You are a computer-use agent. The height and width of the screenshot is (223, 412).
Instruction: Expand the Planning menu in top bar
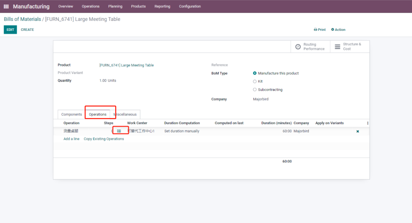click(x=115, y=6)
